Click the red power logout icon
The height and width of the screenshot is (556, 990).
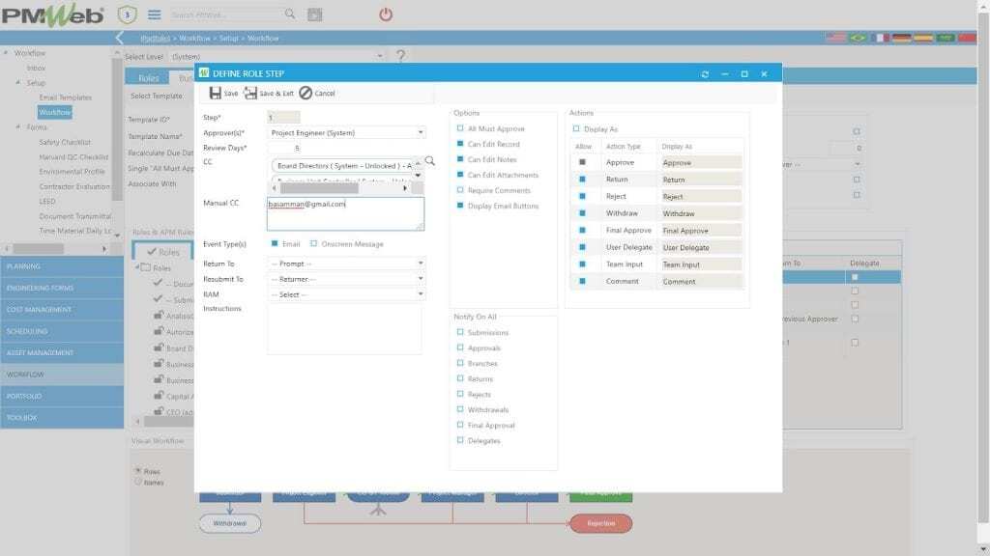386,14
